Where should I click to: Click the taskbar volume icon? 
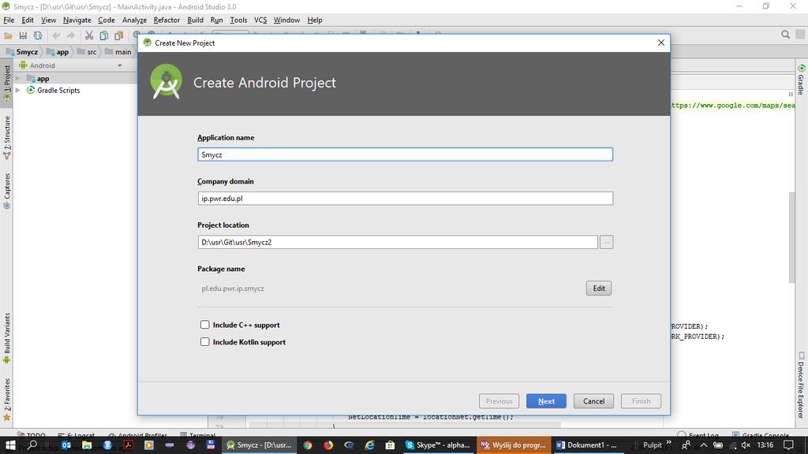pos(746,445)
